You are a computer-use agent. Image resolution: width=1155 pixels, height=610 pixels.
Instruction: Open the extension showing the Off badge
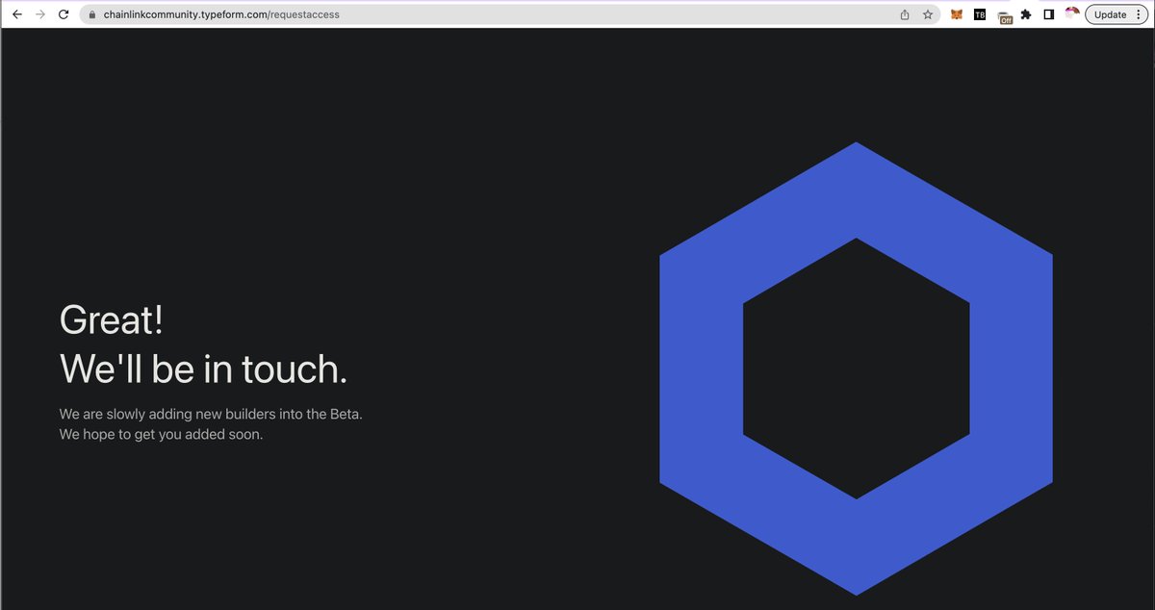[1005, 16]
